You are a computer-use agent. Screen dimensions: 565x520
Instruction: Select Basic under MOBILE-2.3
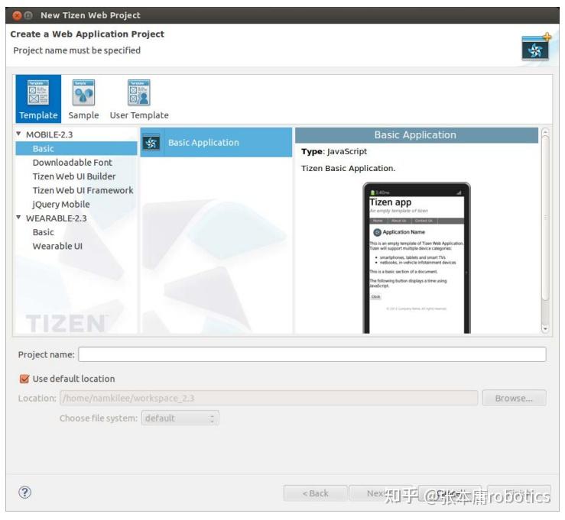76,149
